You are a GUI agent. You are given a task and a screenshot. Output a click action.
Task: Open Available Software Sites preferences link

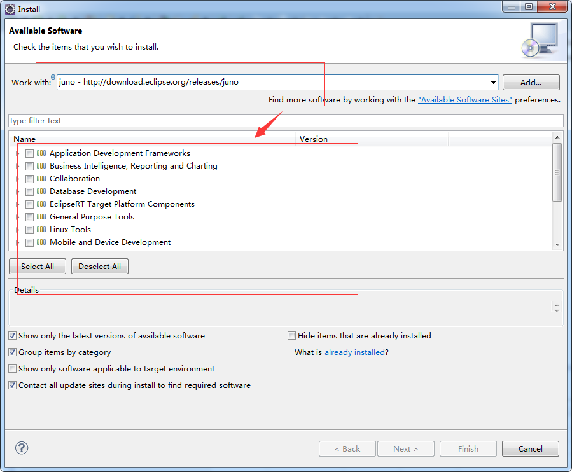click(464, 100)
